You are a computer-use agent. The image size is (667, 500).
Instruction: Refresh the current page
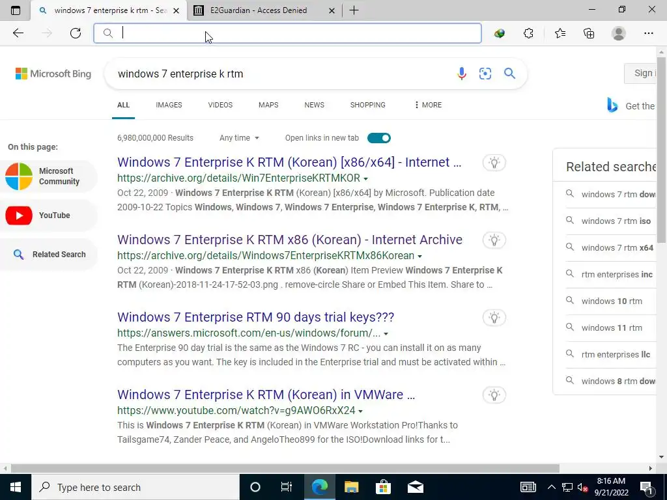(76, 33)
